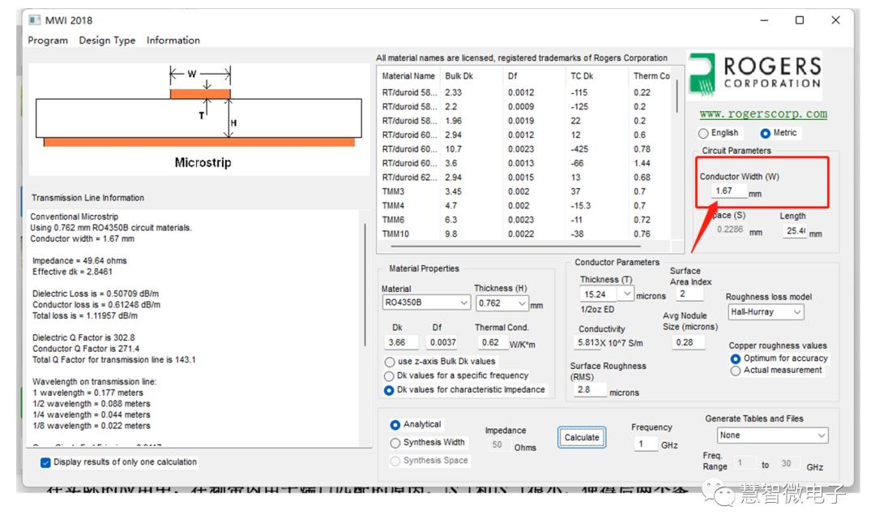Toggle Display results of only one calculation

tap(46, 462)
